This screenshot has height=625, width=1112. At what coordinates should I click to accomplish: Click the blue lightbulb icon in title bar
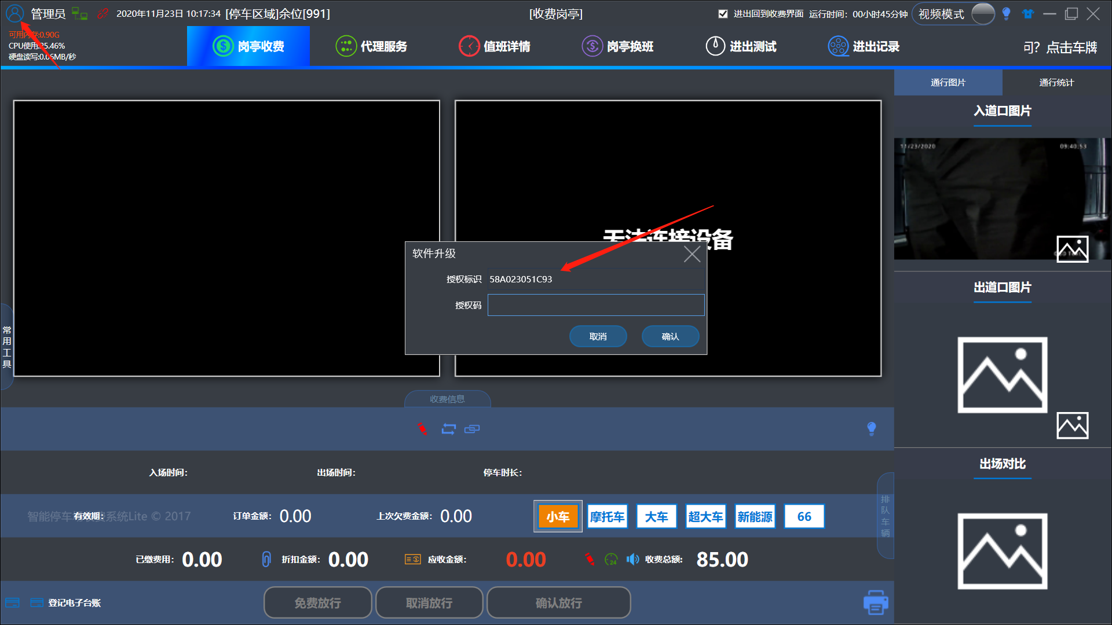pyautogui.click(x=1006, y=14)
